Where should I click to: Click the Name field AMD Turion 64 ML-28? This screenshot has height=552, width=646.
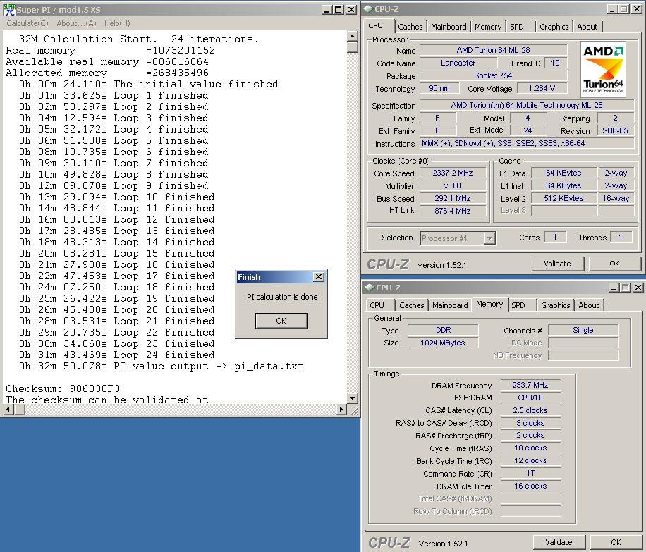click(493, 50)
